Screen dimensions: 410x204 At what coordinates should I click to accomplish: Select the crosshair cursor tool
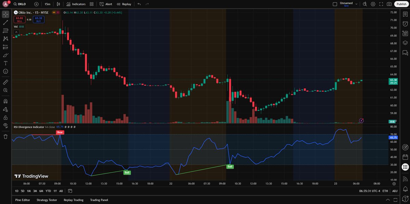pyautogui.click(x=5, y=14)
